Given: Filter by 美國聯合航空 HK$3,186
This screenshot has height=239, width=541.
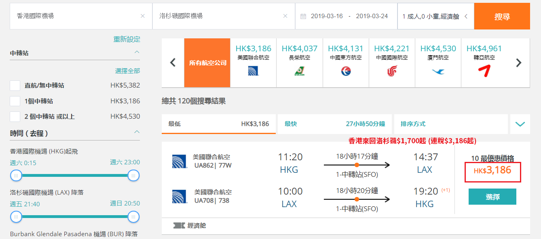Looking at the screenshot, I should tap(254, 63).
